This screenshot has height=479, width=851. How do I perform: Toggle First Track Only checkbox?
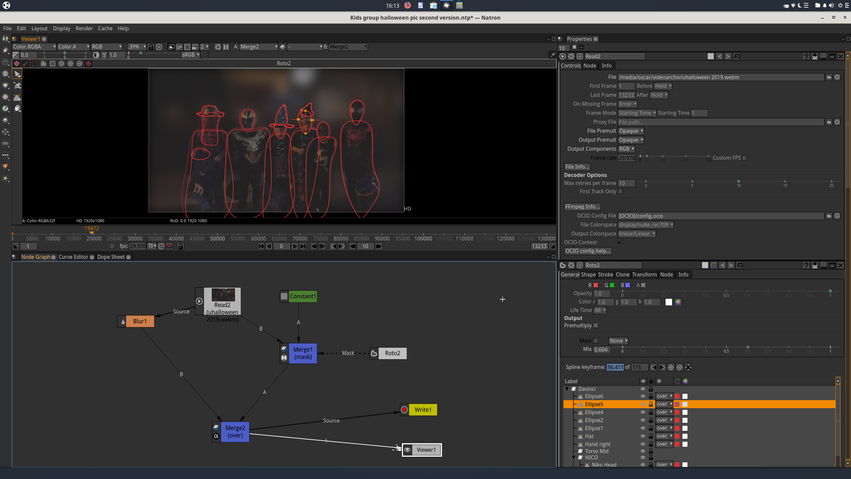(x=620, y=191)
